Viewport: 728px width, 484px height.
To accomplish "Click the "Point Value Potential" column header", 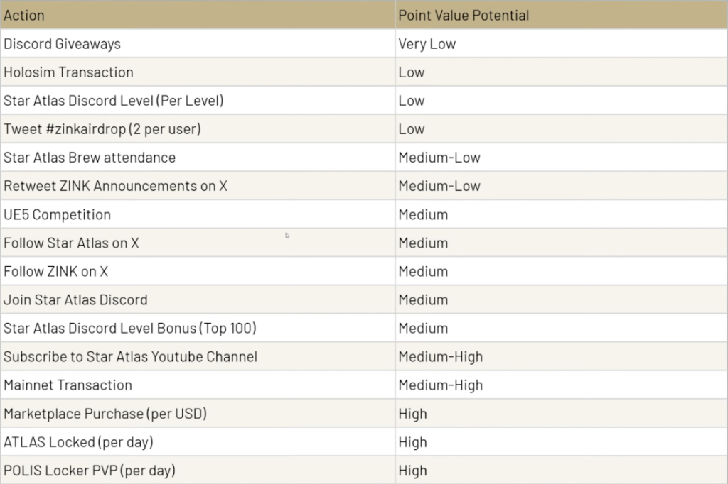I will [x=464, y=15].
